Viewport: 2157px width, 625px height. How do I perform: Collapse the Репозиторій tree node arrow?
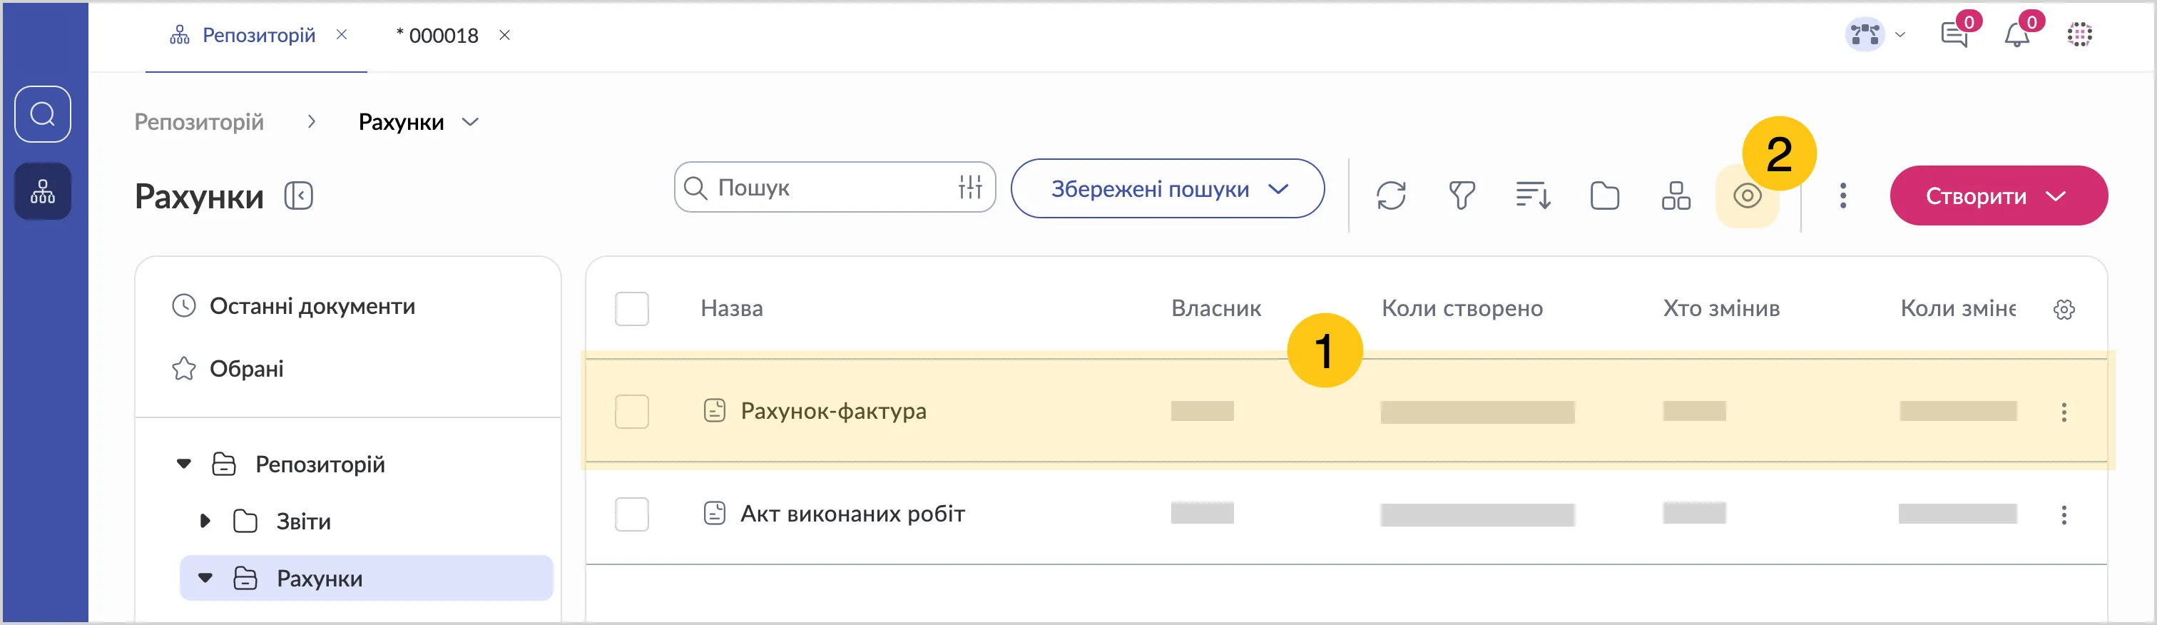(184, 464)
